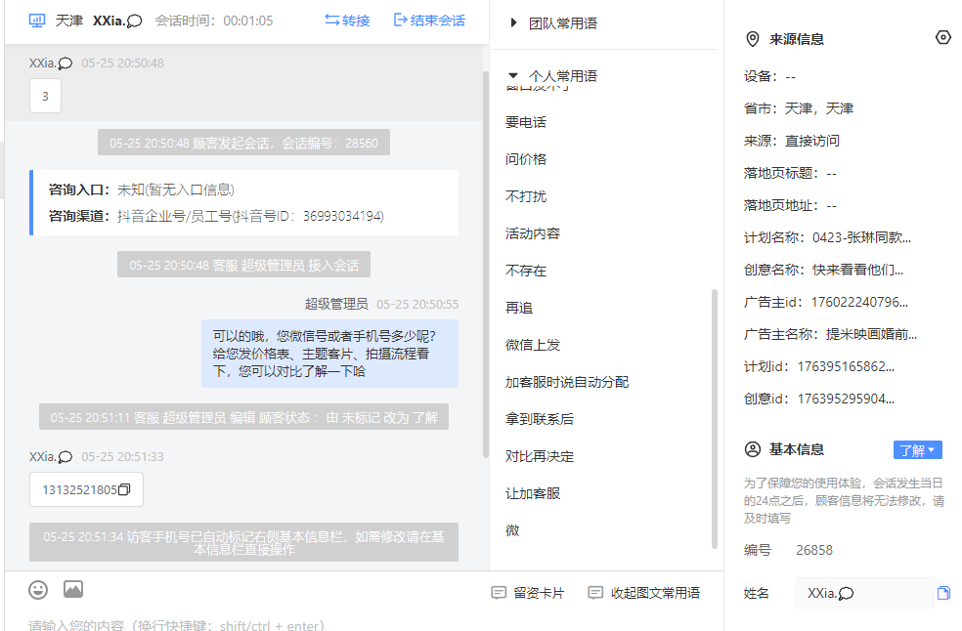Select the 拿到联系后 quick phrase
The image size is (962, 631).
tap(540, 419)
